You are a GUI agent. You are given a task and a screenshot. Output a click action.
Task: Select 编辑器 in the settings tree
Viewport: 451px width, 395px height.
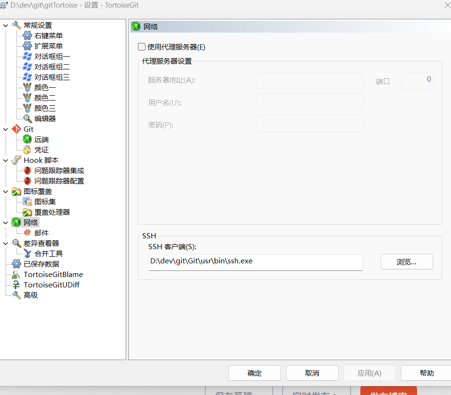[45, 118]
